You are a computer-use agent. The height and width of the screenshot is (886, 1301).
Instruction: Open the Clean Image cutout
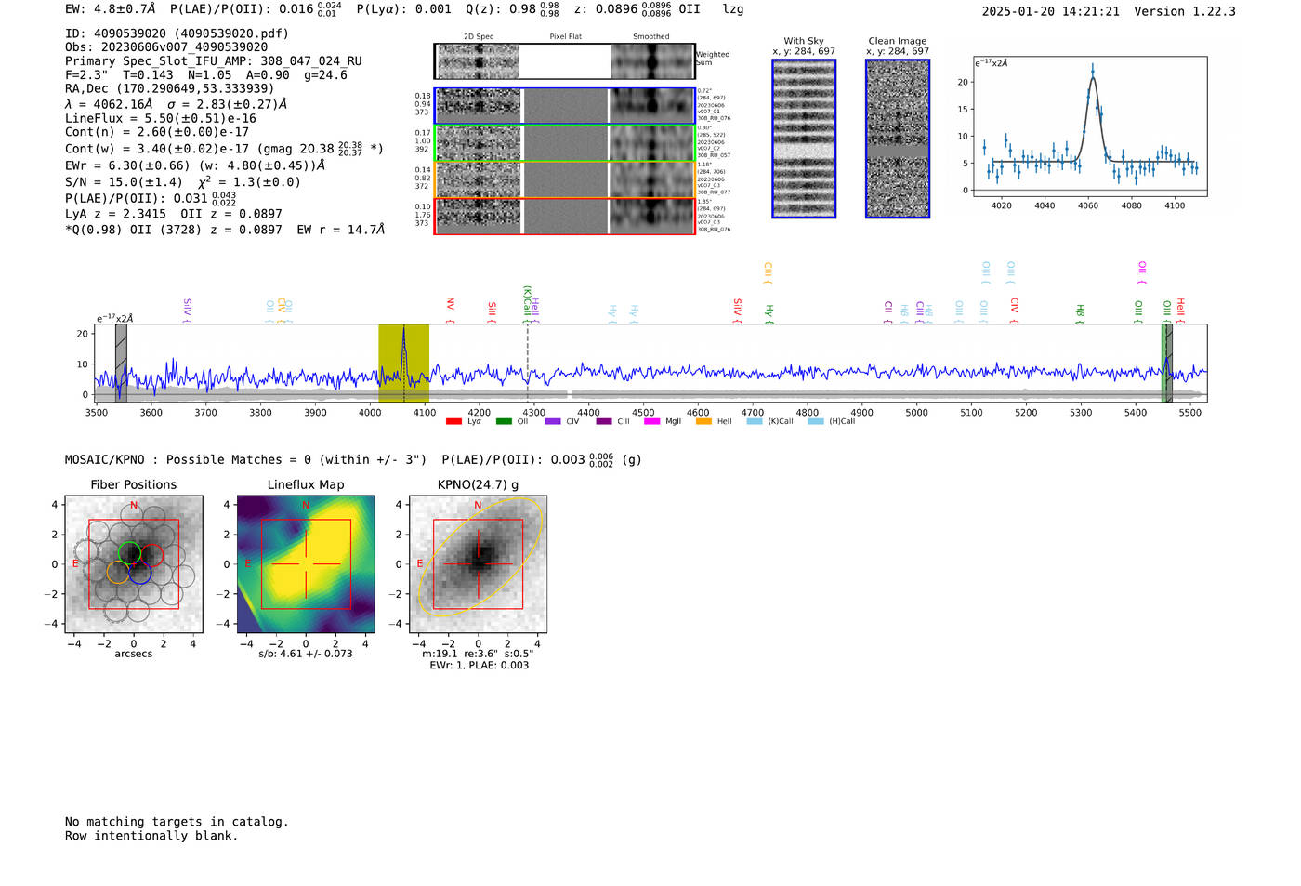pyautogui.click(x=898, y=139)
